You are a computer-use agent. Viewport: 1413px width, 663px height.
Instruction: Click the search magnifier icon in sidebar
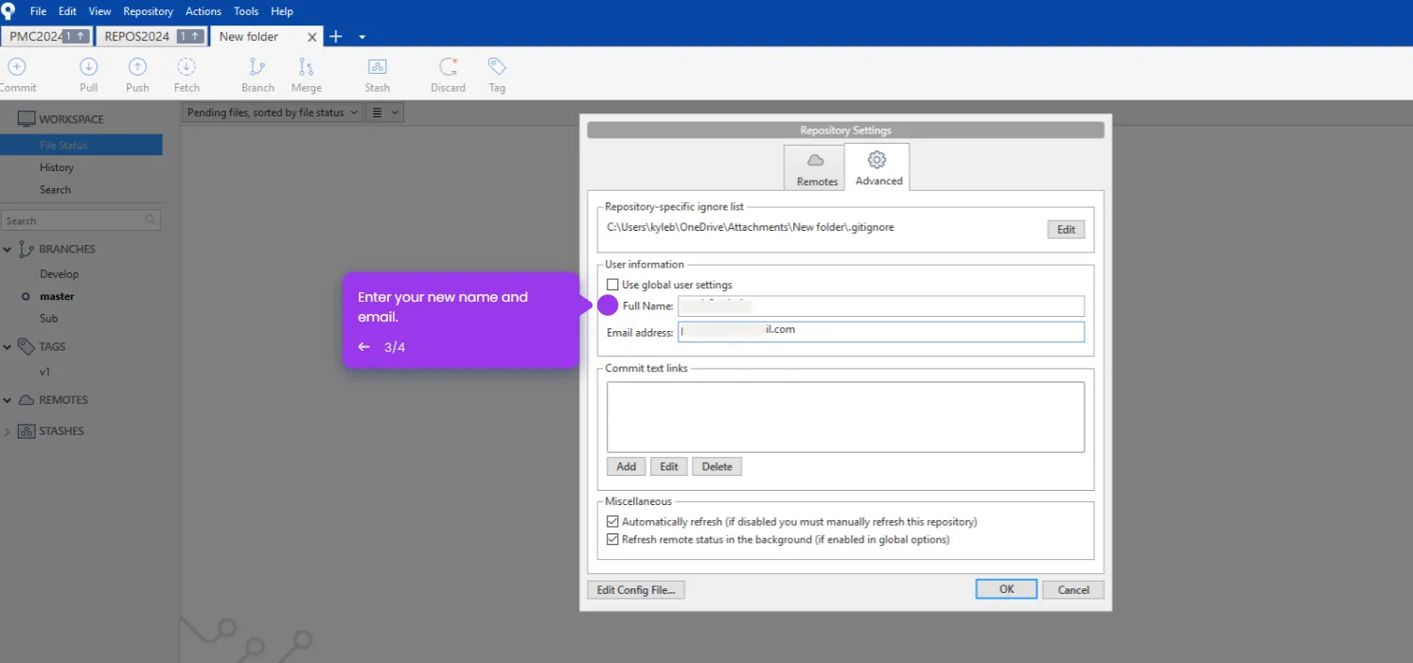tap(150, 220)
